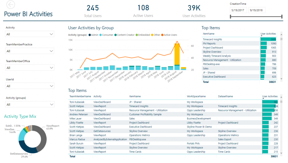Screen dimensions: 288x163
Task: Click the back arrow icon
Action: coord(10,5)
